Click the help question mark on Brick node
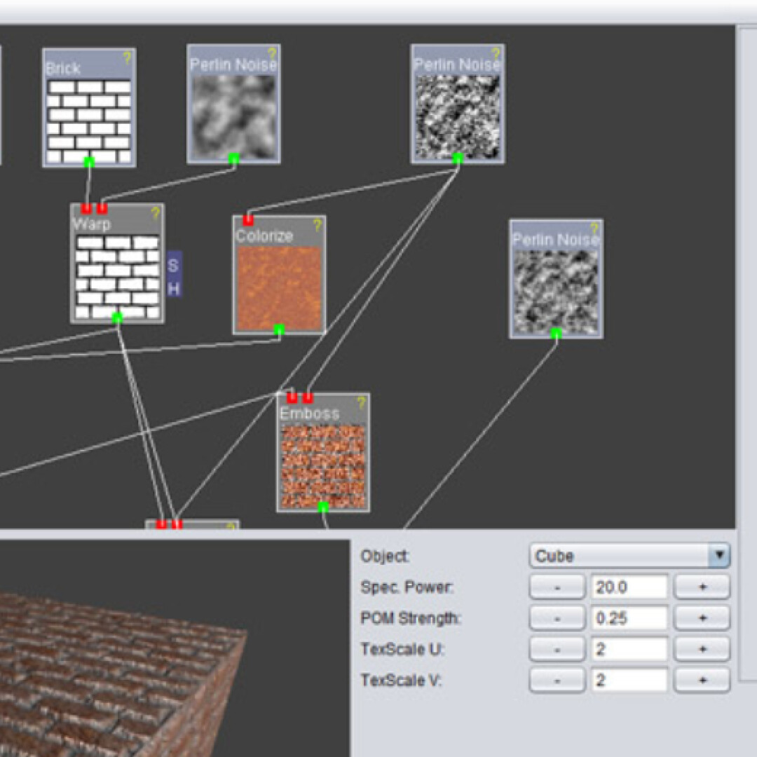The width and height of the screenshot is (757, 757). pyautogui.click(x=127, y=58)
